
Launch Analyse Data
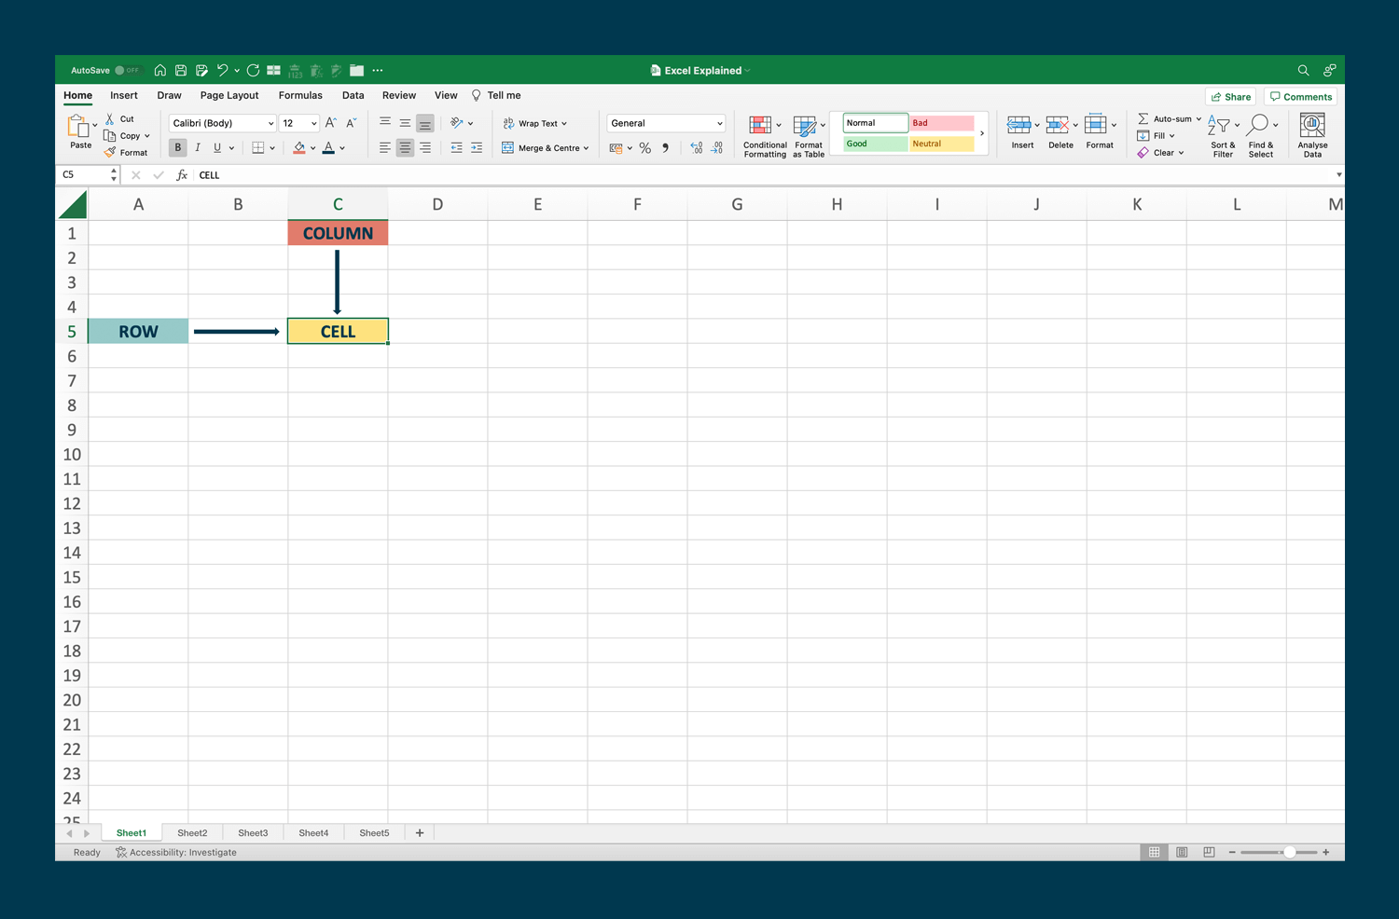tap(1312, 133)
